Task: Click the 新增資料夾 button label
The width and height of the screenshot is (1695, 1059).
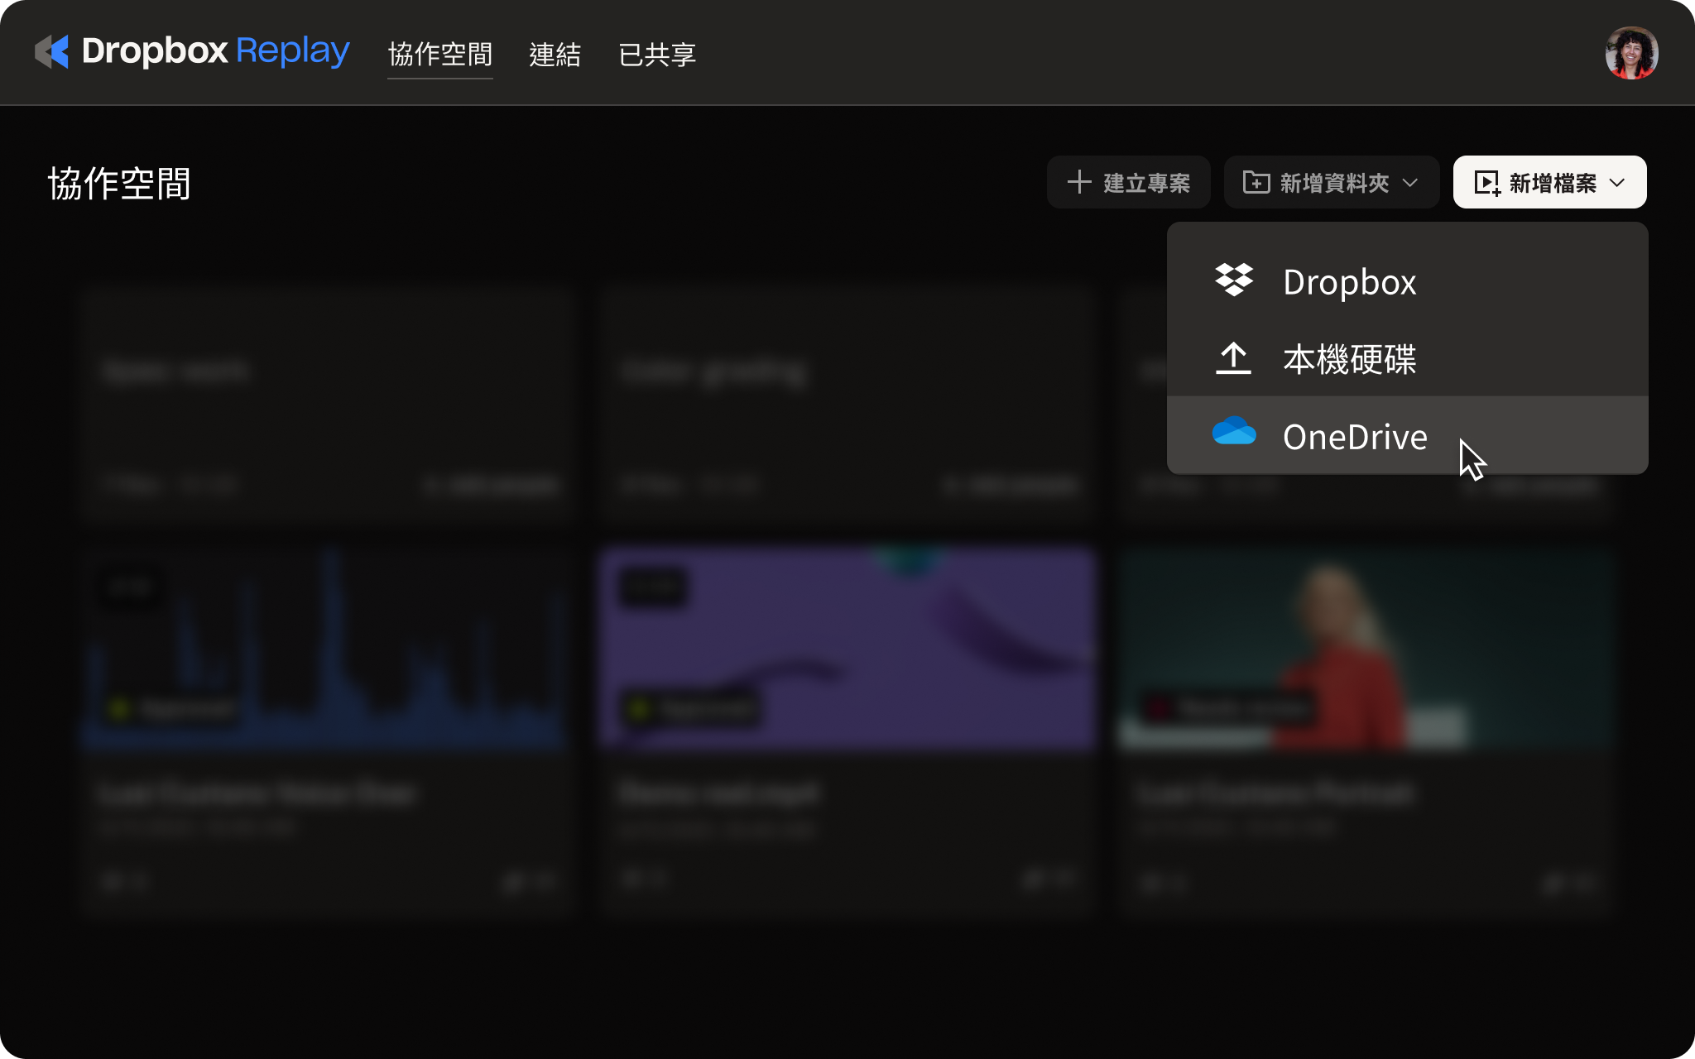Action: click(1334, 183)
